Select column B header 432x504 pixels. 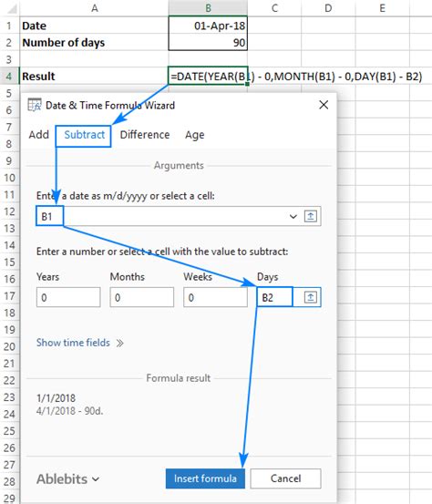pyautogui.click(x=208, y=8)
